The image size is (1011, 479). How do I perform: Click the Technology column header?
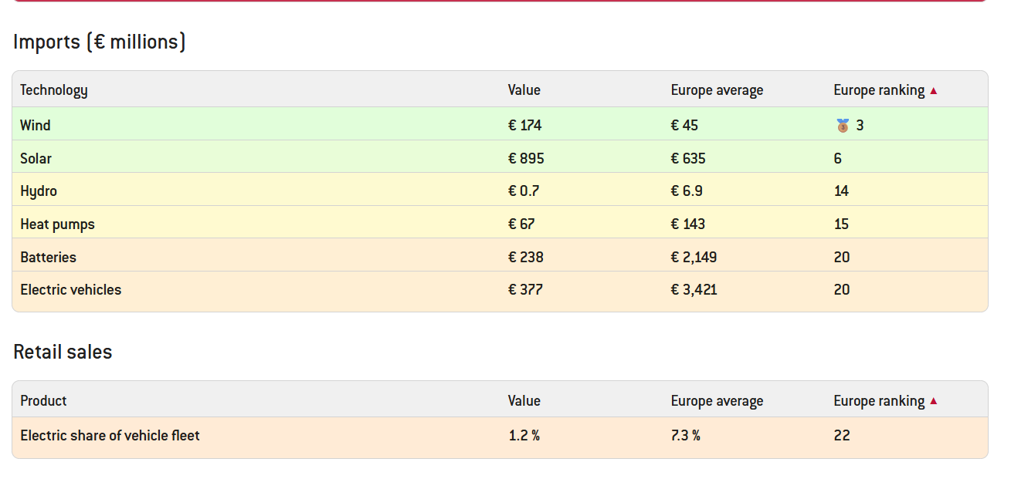pyautogui.click(x=54, y=89)
